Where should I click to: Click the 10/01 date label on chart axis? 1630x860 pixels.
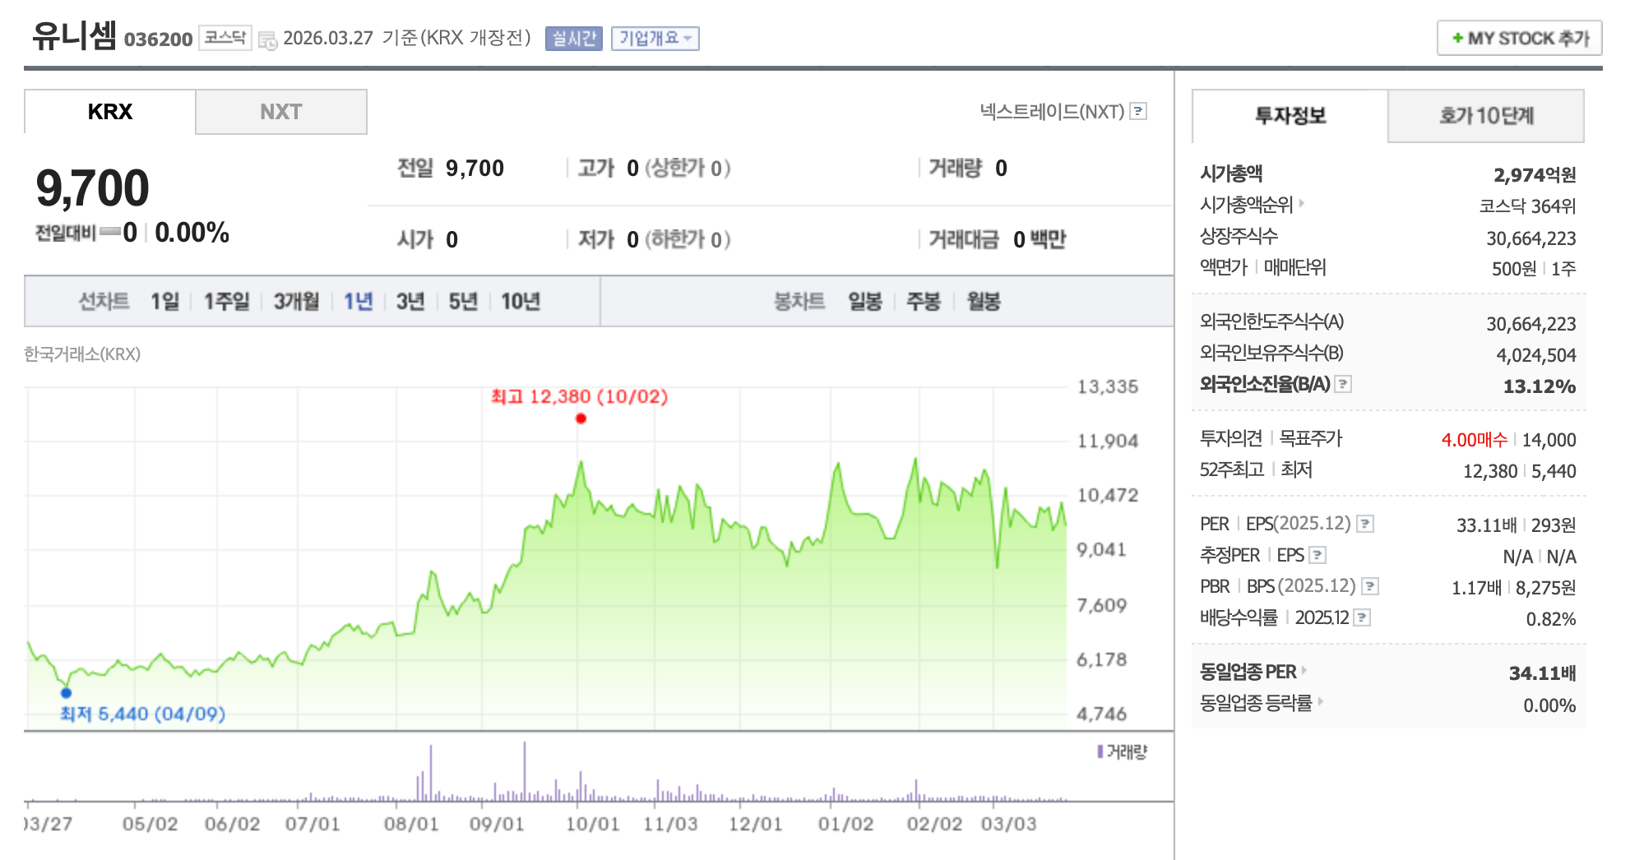tap(592, 824)
